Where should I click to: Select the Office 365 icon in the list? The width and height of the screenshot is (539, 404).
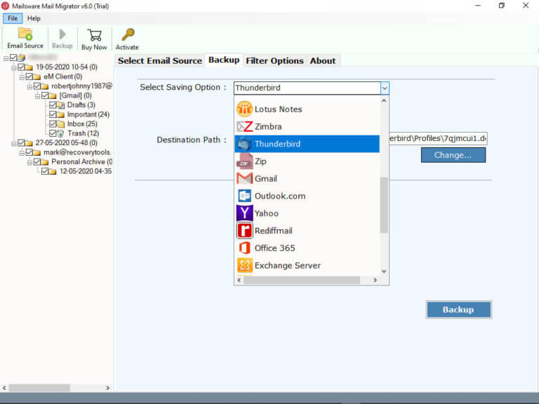[x=244, y=248]
